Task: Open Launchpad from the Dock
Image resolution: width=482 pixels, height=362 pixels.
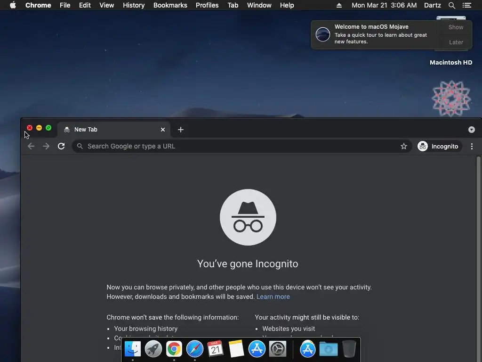Action: coord(153,349)
